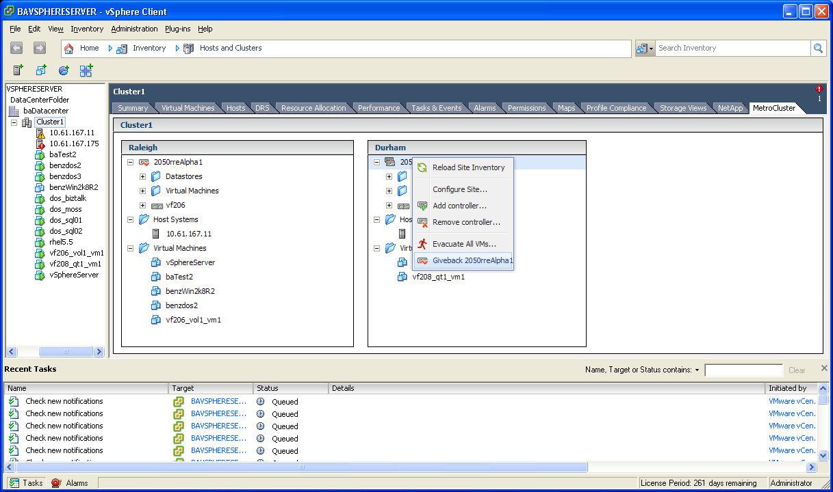Image resolution: width=833 pixels, height=492 pixels.
Task: Open the Alarms panel in status bar
Action: [x=70, y=482]
